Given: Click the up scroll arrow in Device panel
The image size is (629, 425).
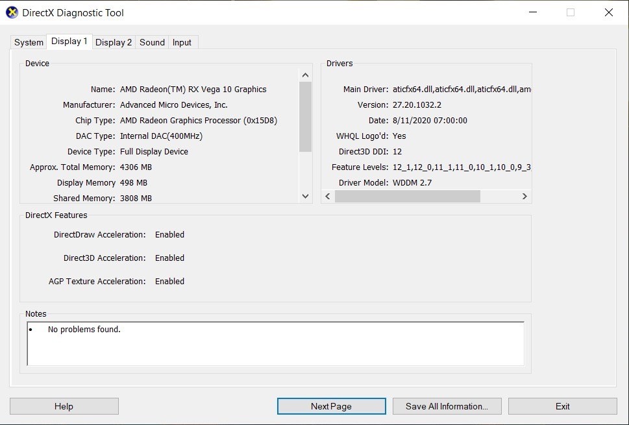Looking at the screenshot, I should click(x=305, y=74).
